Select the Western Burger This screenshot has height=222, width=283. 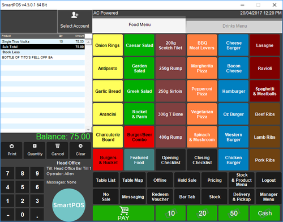point(233,137)
